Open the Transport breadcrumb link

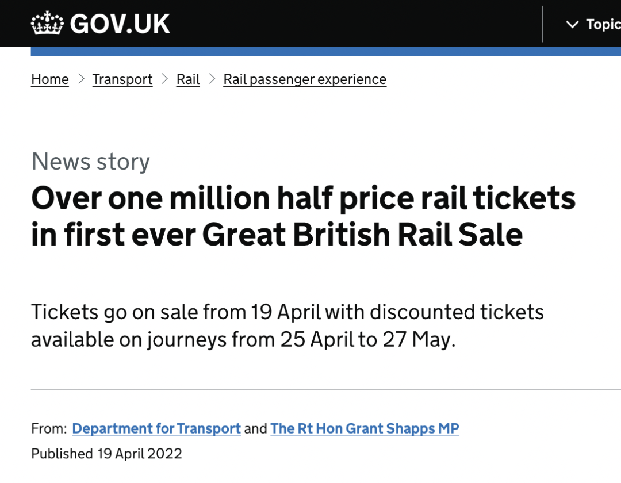(x=122, y=79)
